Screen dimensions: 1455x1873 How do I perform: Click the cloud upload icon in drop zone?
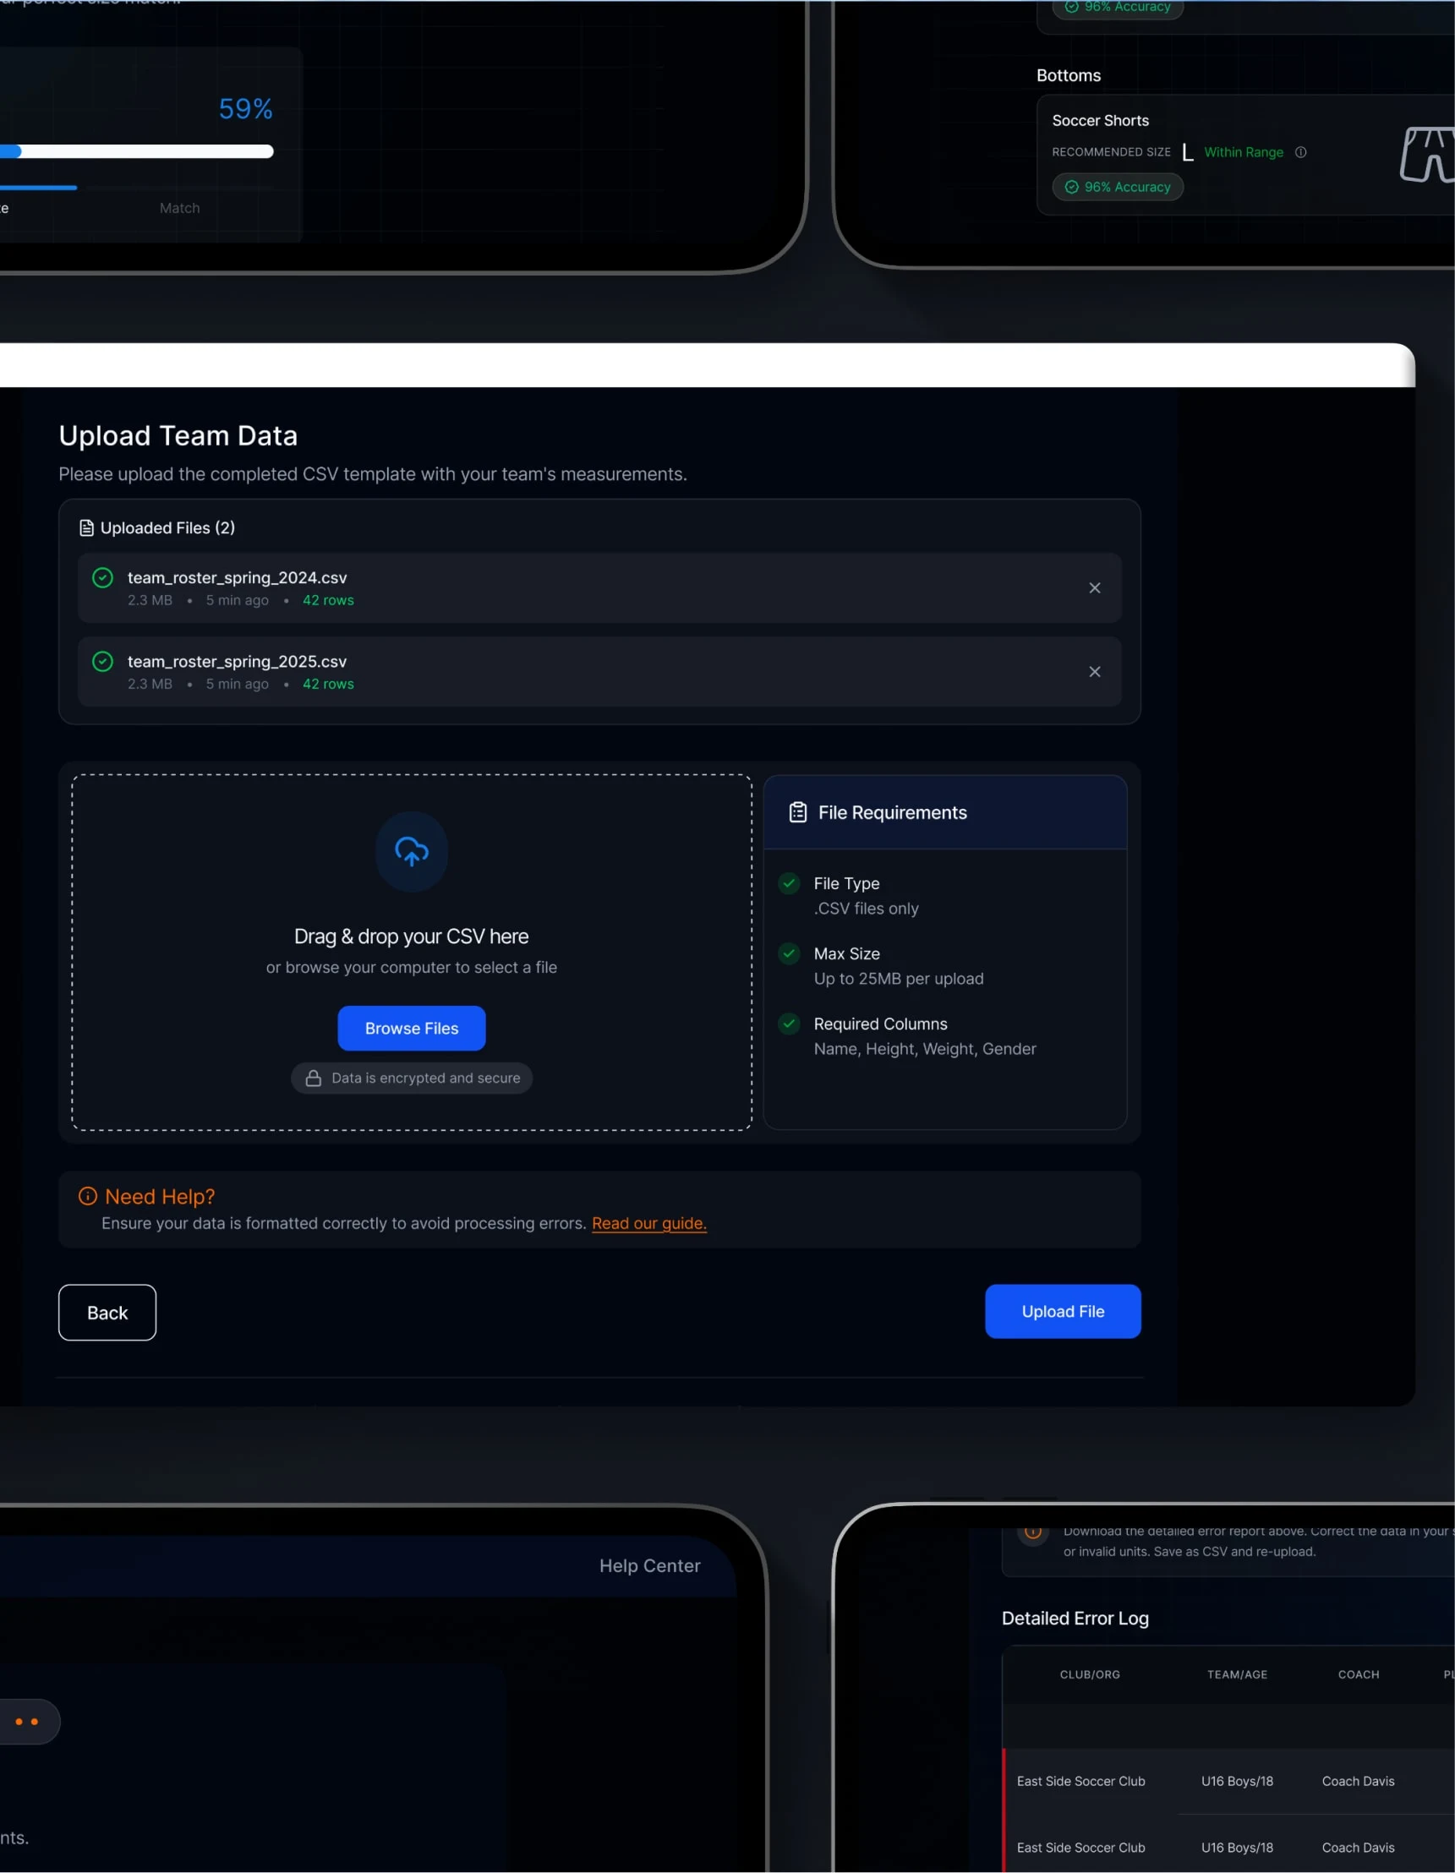[412, 852]
